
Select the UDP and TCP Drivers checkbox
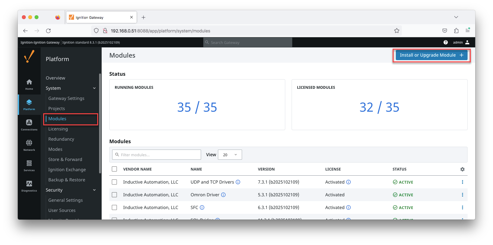[114, 182]
